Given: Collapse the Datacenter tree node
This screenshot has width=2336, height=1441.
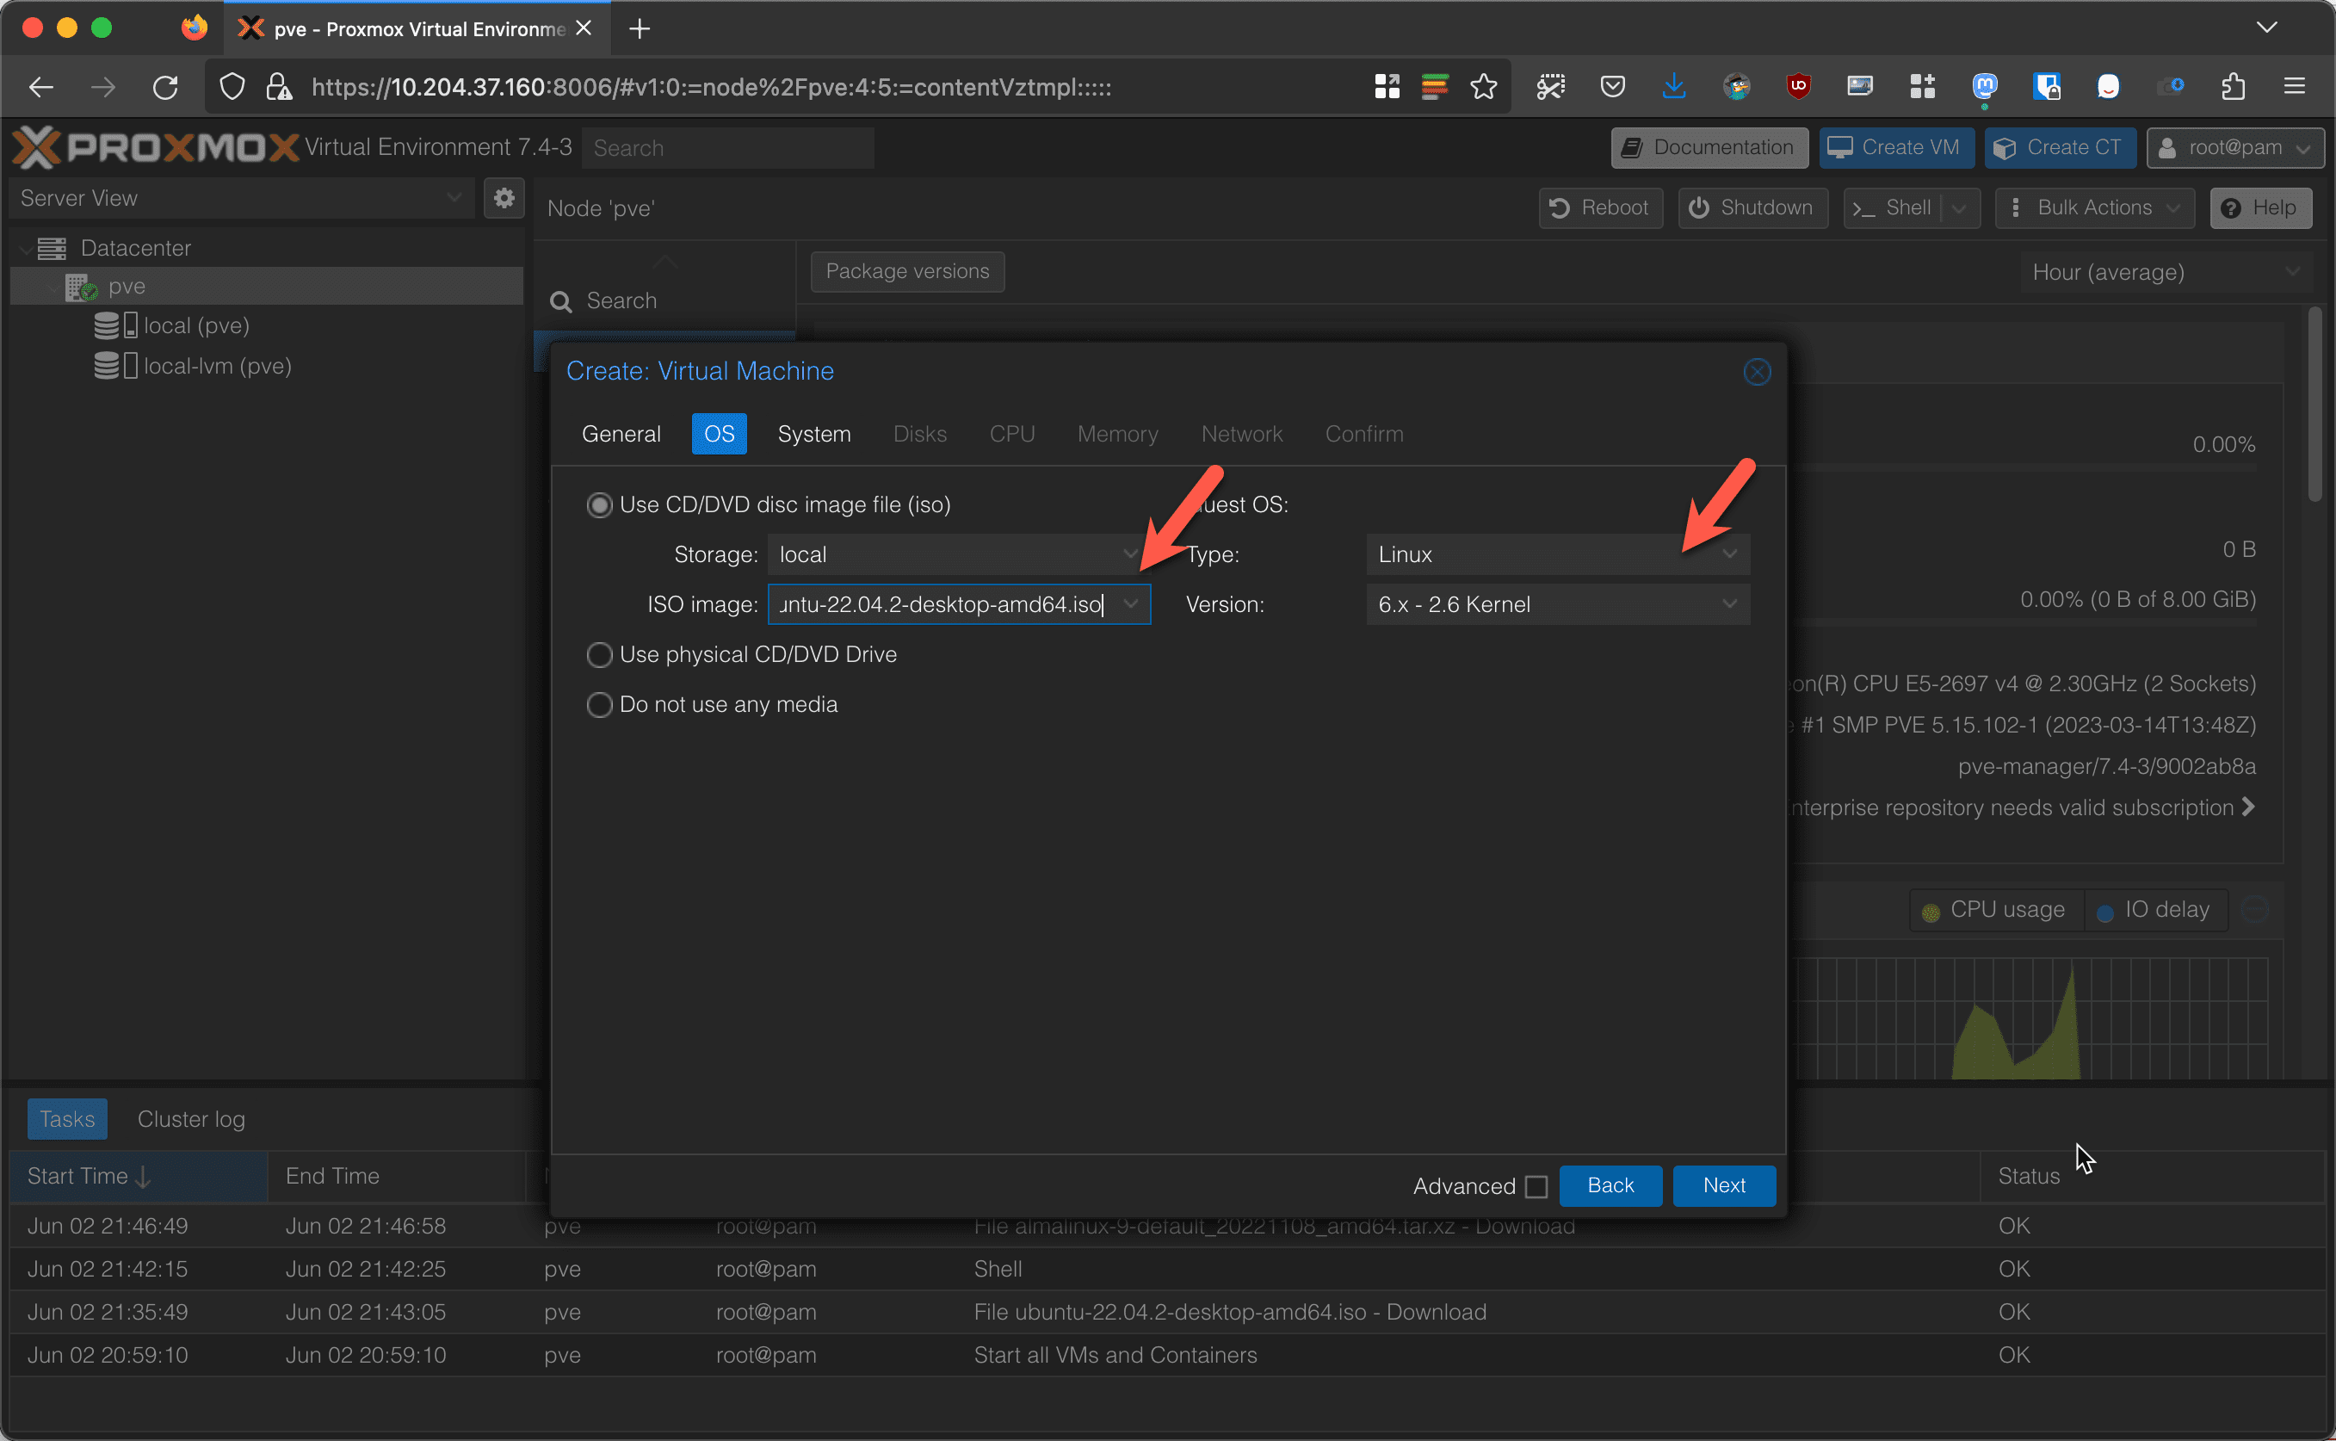Looking at the screenshot, I should coord(26,249).
